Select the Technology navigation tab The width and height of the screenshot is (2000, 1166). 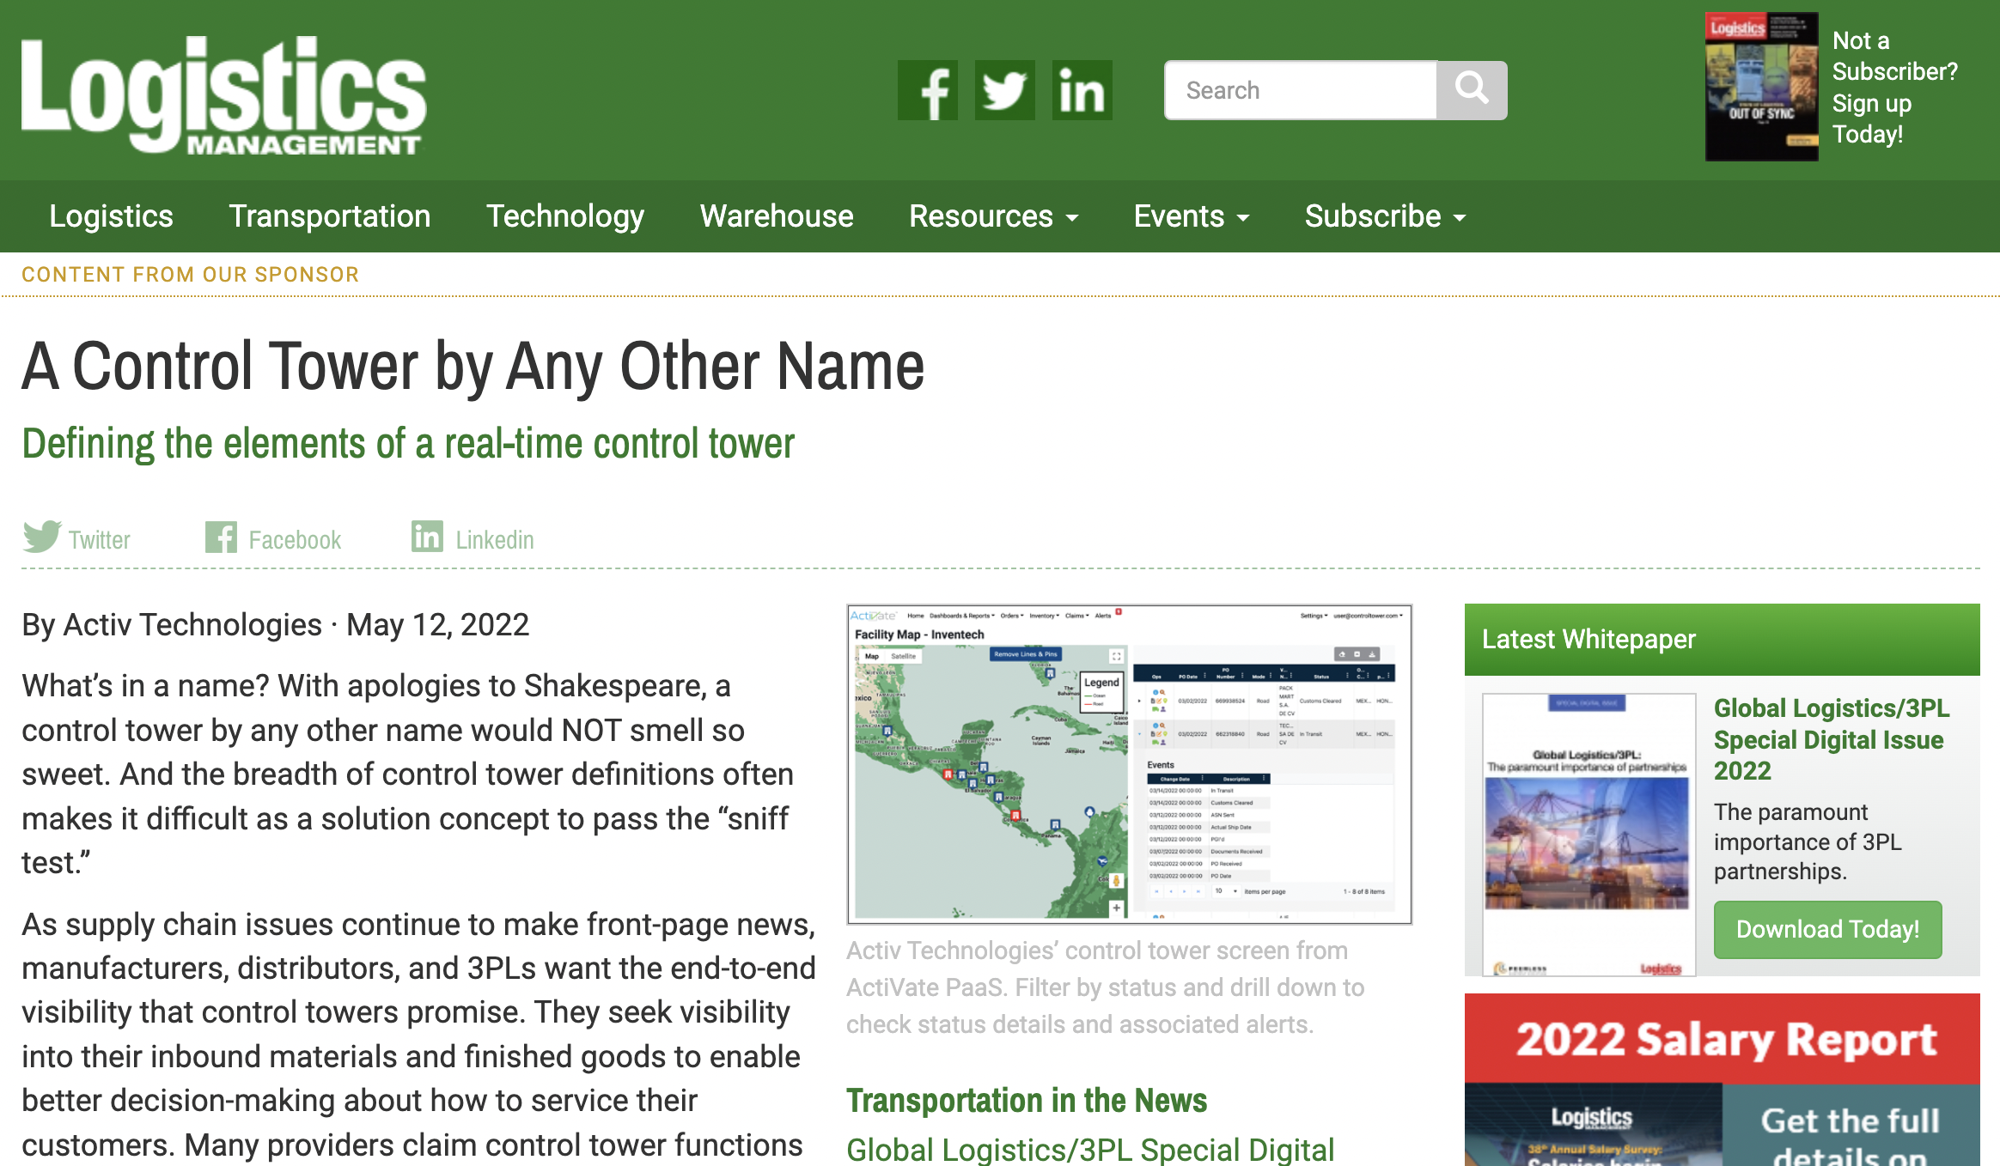564,216
